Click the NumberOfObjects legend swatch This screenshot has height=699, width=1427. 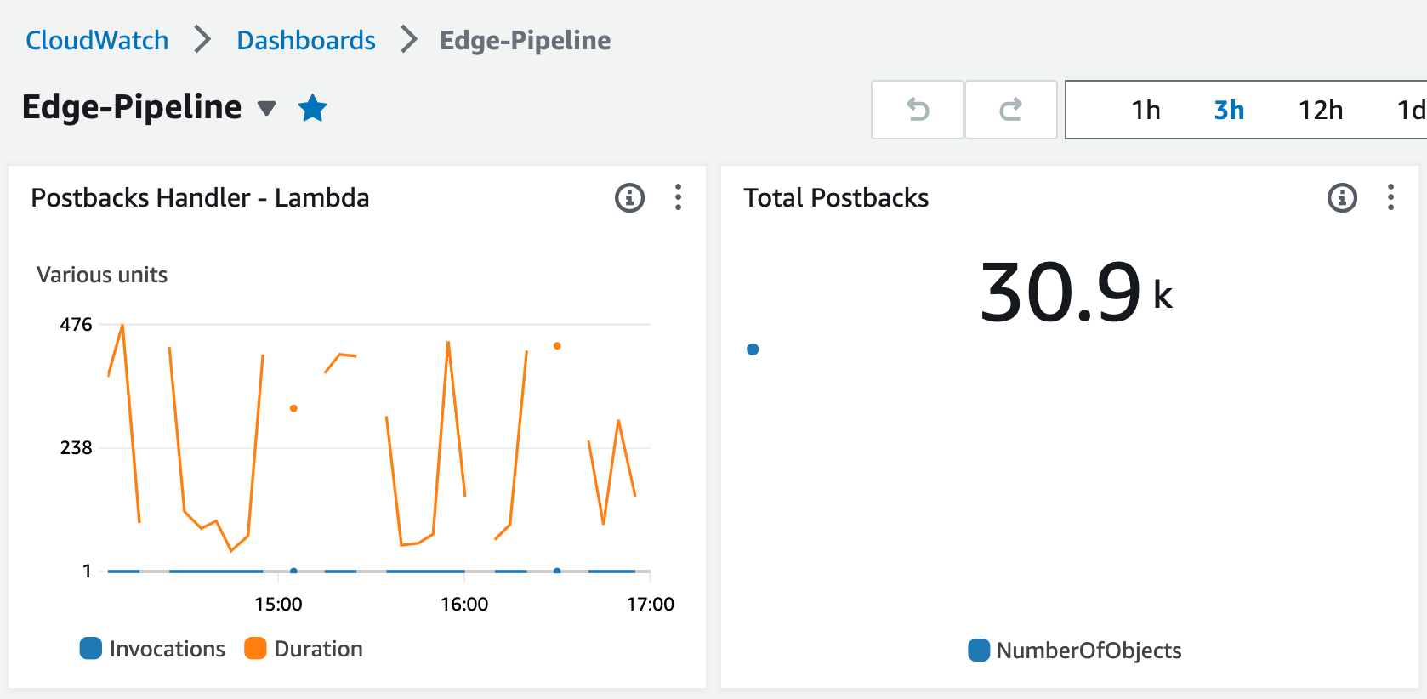pos(979,651)
